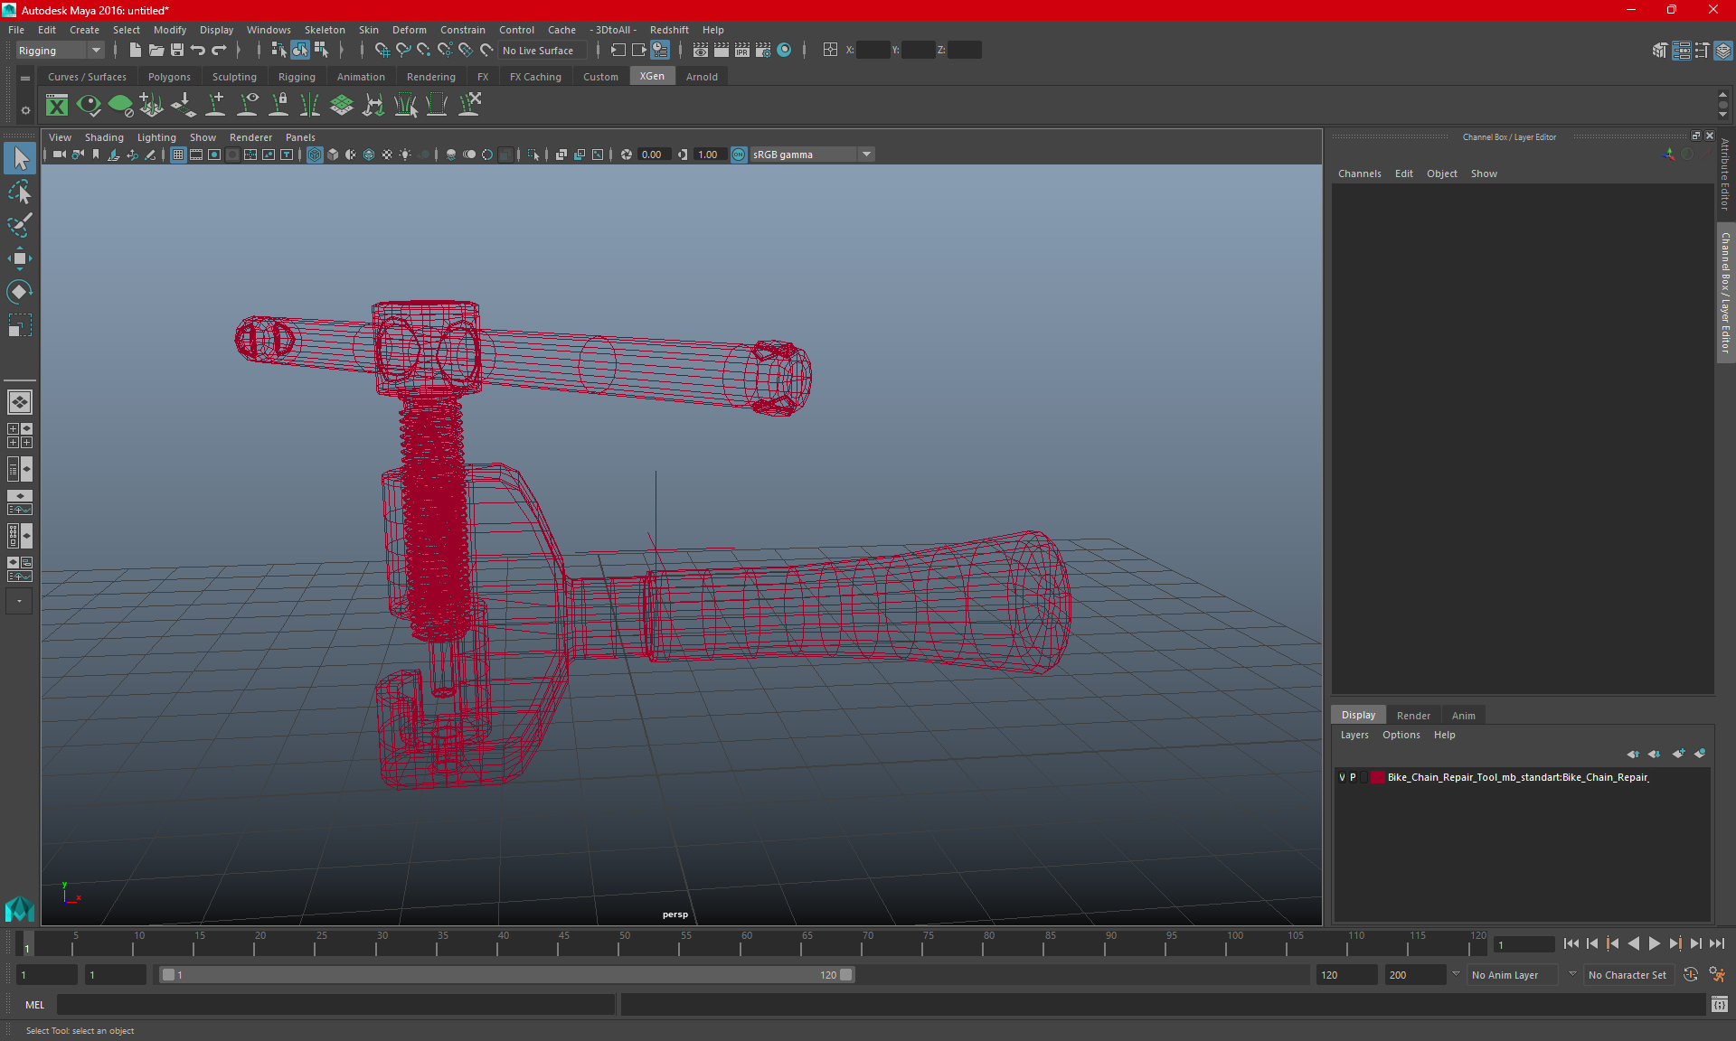1736x1041 pixels.
Task: Open the Rigging menu set dropdown
Action: click(x=60, y=51)
